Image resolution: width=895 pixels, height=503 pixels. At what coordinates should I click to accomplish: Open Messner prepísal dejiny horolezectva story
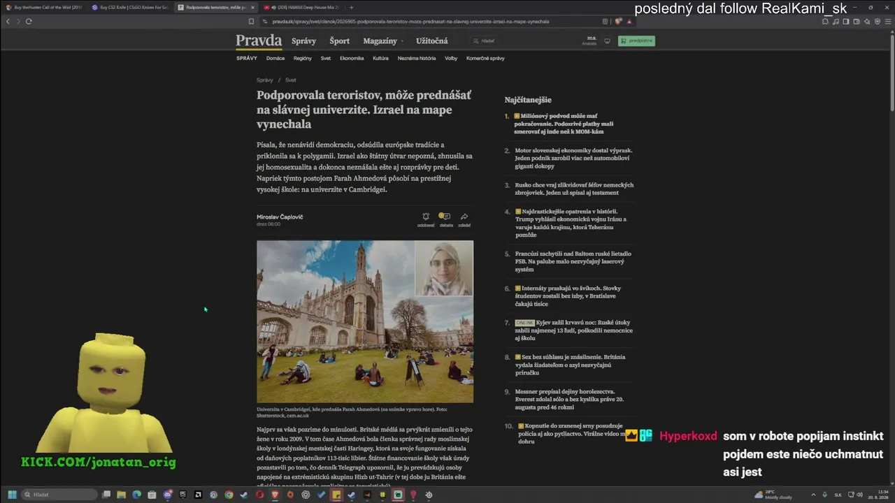[569, 400]
